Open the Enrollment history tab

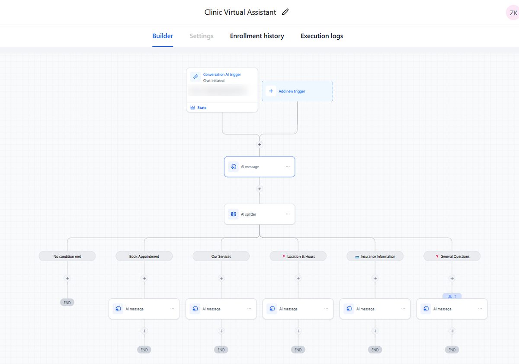pyautogui.click(x=257, y=36)
